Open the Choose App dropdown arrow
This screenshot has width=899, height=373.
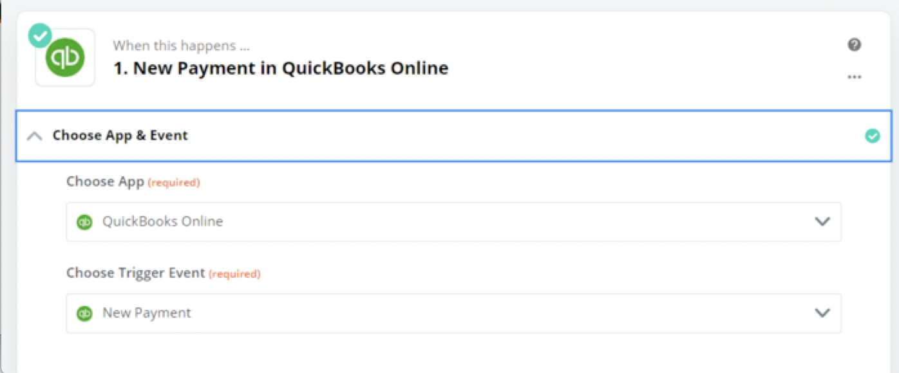pyautogui.click(x=822, y=222)
